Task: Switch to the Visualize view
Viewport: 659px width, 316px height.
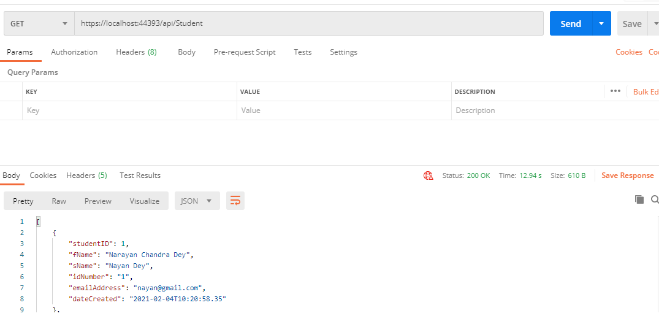Action: tap(144, 201)
